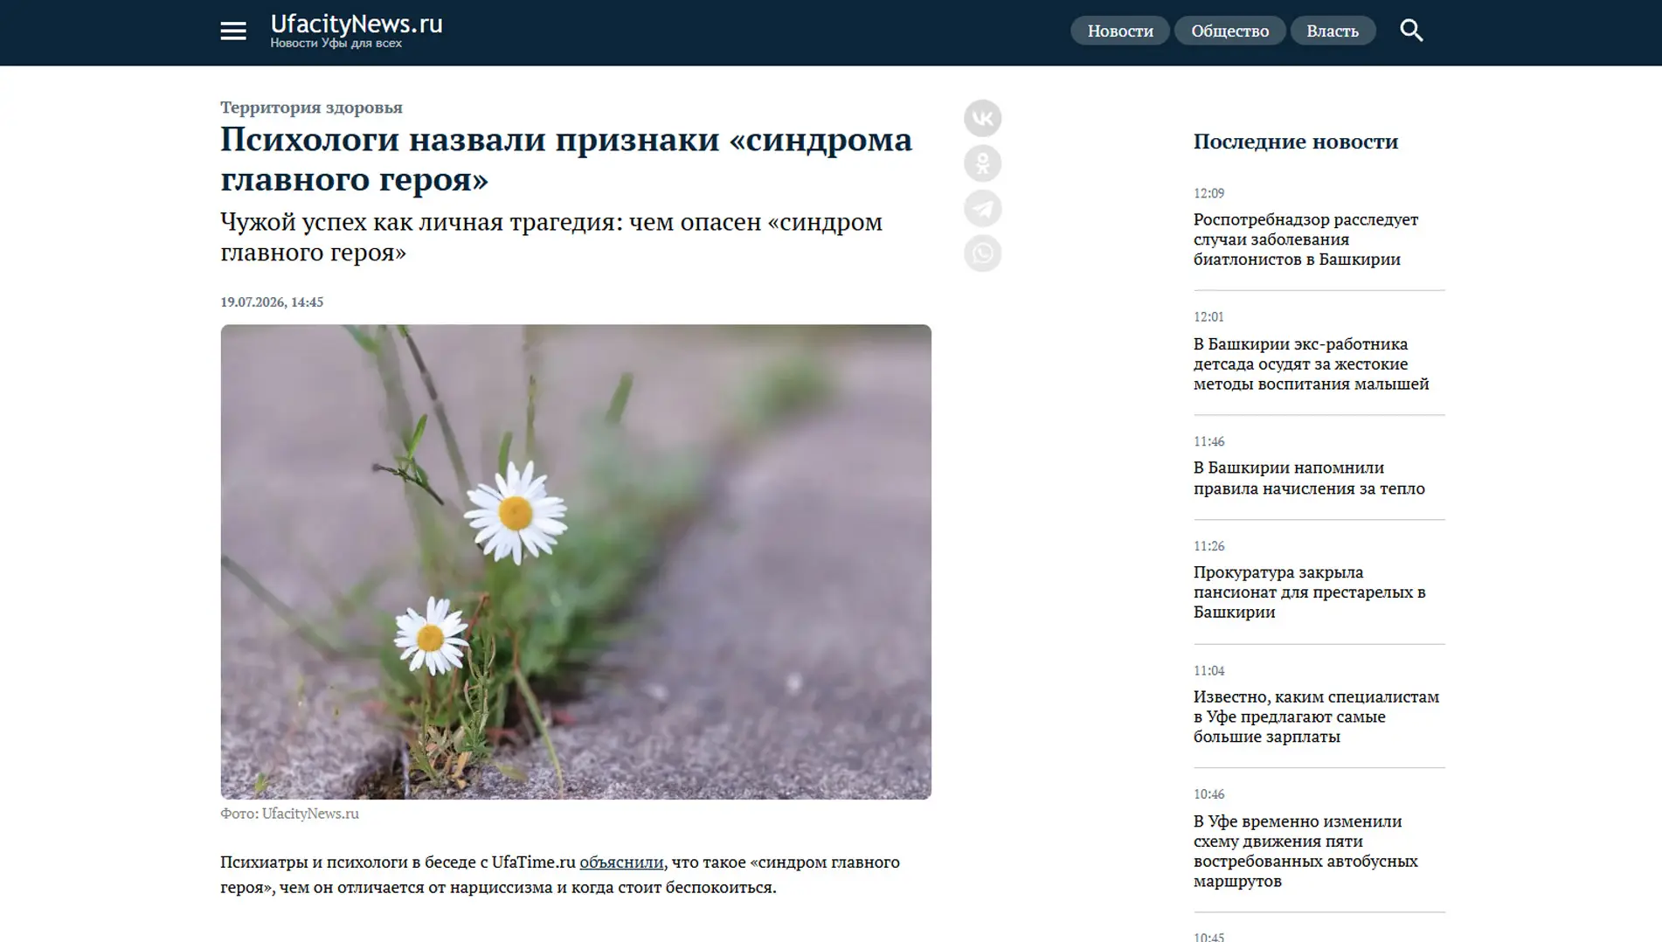Image resolution: width=1662 pixels, height=942 pixels.
Task: Click the 11:46 news timestamp
Action: [x=1208, y=441]
